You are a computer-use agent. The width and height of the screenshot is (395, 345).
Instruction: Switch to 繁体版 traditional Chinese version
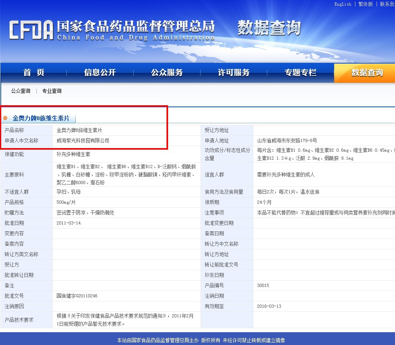365,4
